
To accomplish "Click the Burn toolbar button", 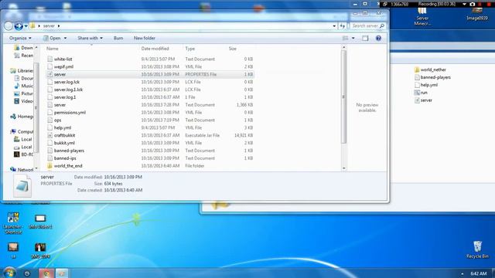I will click(x=118, y=38).
